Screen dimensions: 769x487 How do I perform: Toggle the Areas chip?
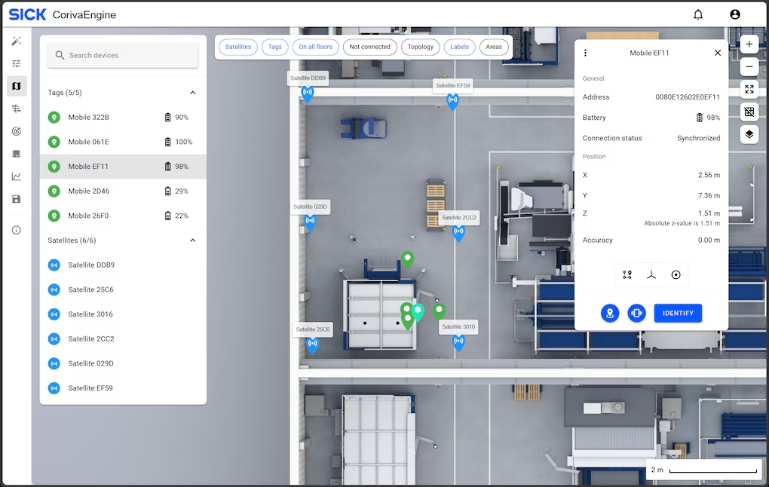pyautogui.click(x=494, y=47)
